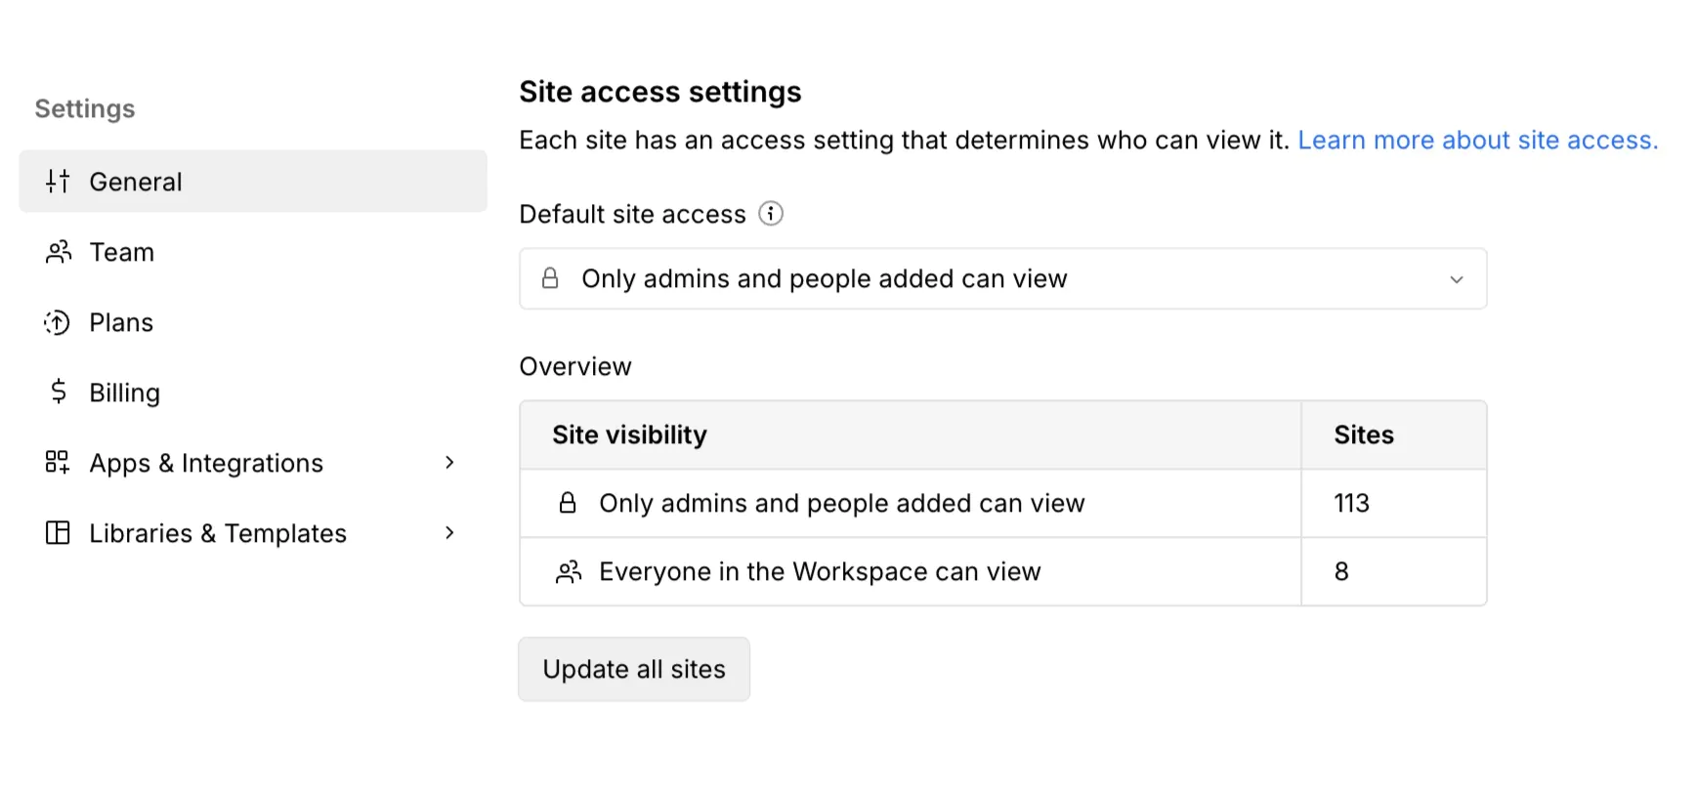This screenshot has width=1696, height=787.
Task: Click the 113 sites count cell
Action: [1352, 504]
